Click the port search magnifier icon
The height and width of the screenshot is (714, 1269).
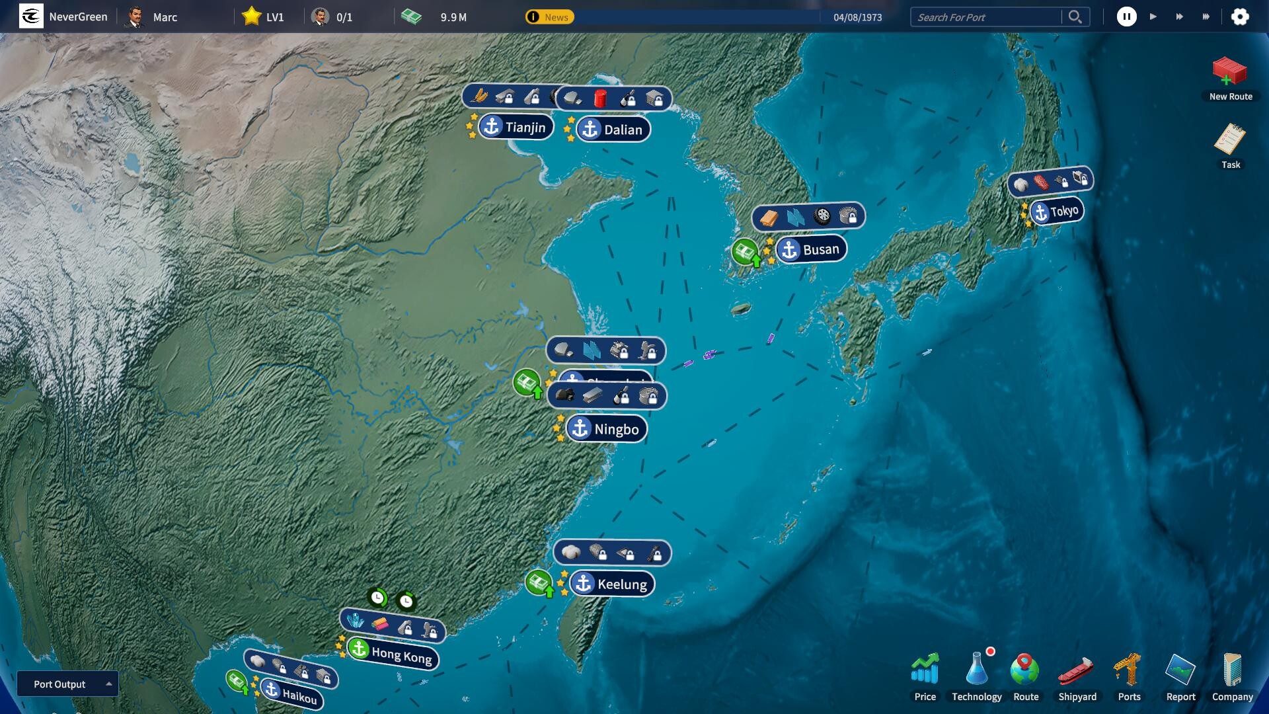pos(1075,17)
